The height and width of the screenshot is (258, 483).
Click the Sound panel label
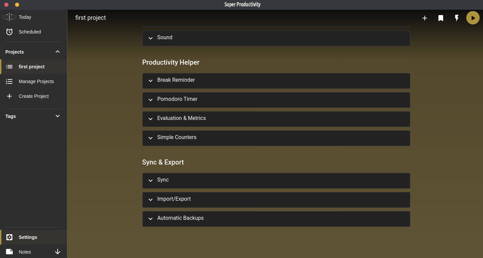tap(165, 38)
